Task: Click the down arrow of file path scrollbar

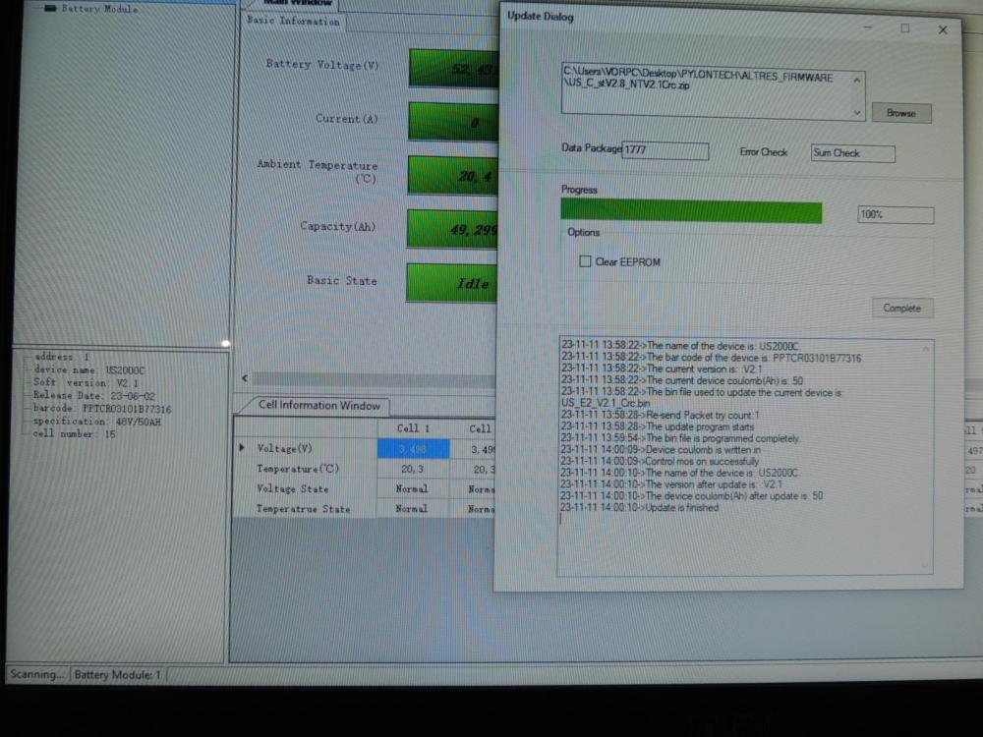Action: pyautogui.click(x=857, y=113)
